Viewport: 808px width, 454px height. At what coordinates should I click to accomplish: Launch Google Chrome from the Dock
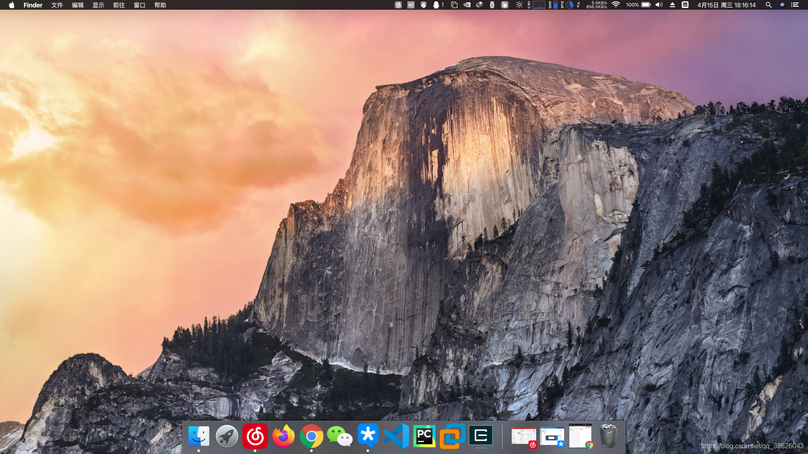point(311,436)
